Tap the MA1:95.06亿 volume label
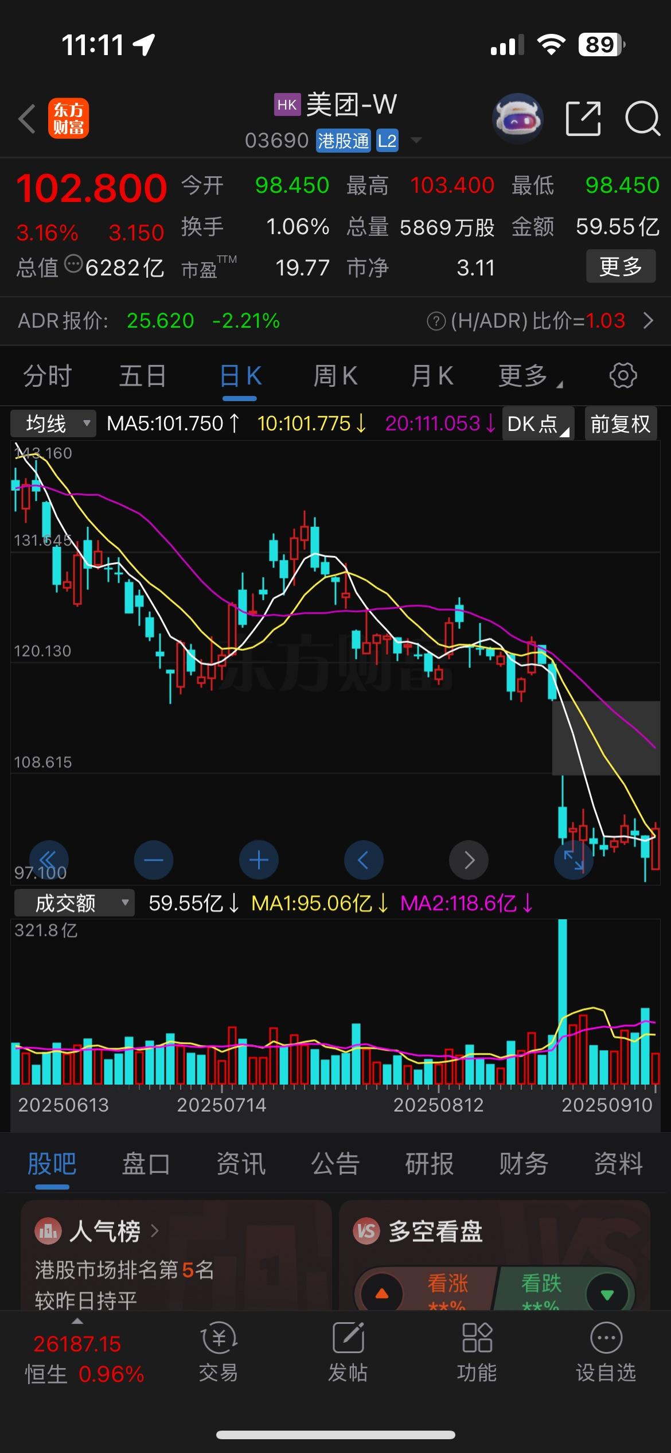 (320, 903)
